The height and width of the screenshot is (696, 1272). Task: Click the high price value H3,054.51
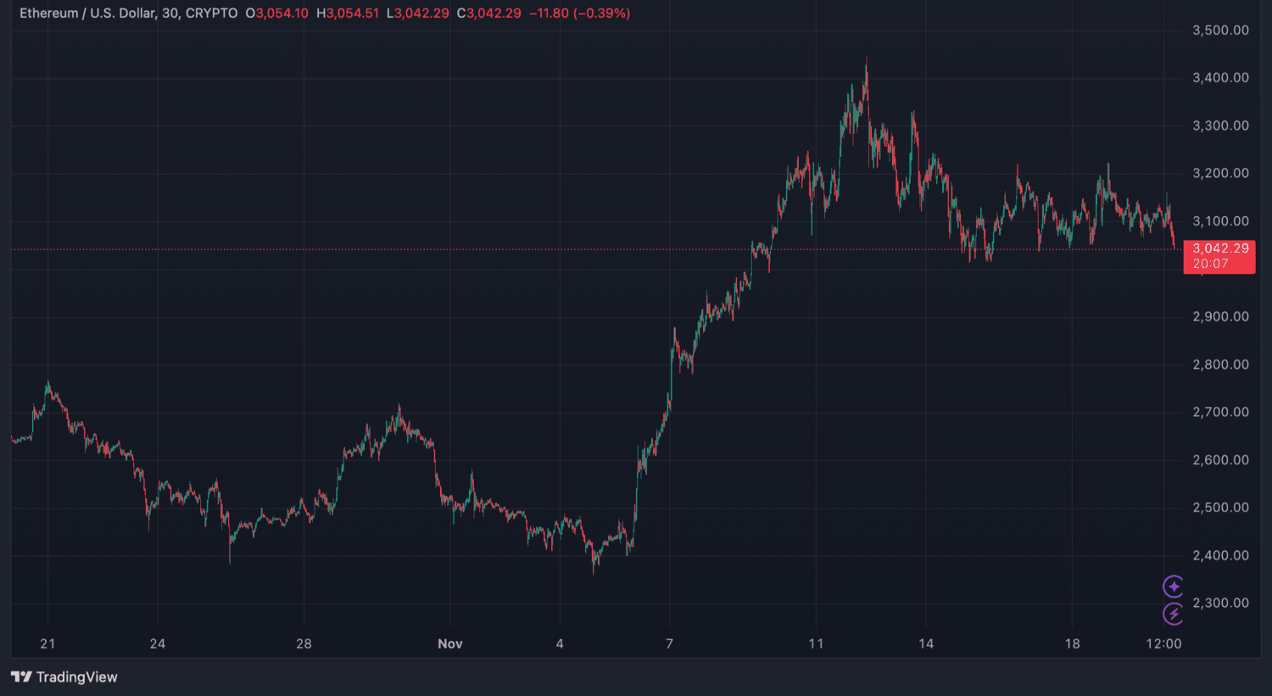click(x=348, y=14)
